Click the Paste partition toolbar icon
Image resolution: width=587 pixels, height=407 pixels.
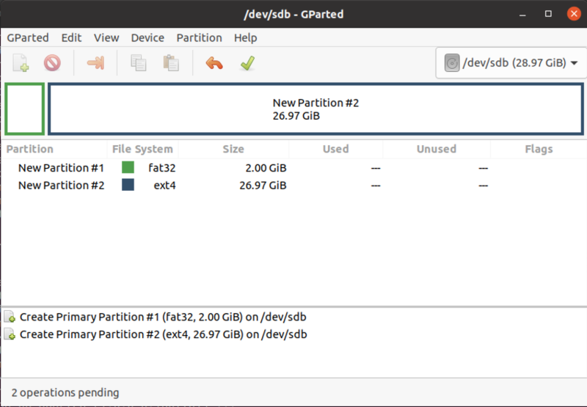171,63
